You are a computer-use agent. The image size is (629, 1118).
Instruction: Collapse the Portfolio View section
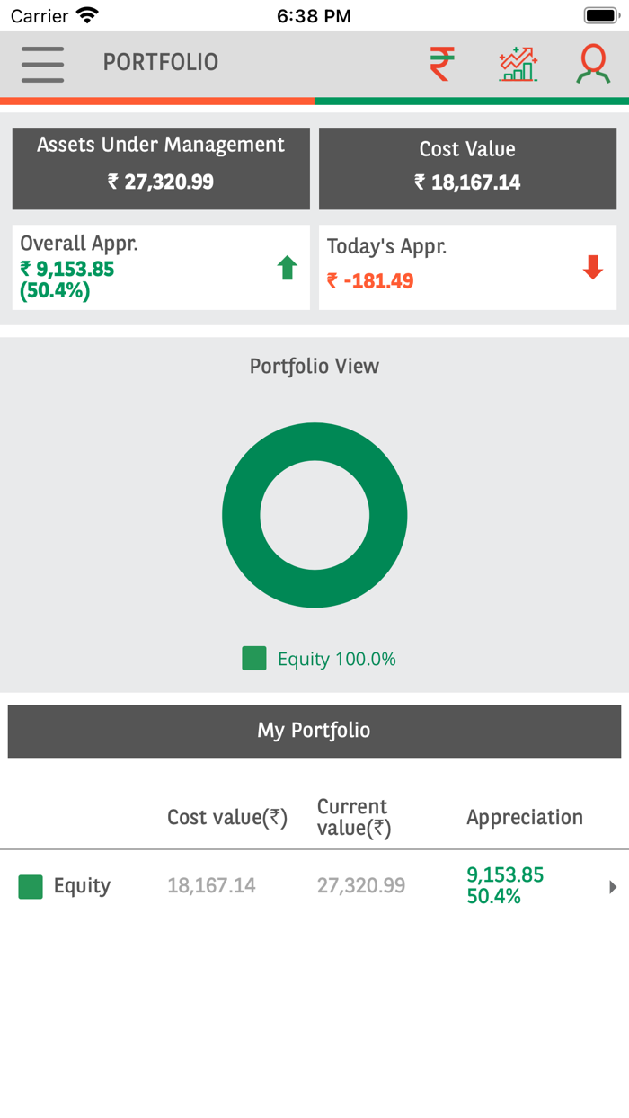tap(314, 366)
